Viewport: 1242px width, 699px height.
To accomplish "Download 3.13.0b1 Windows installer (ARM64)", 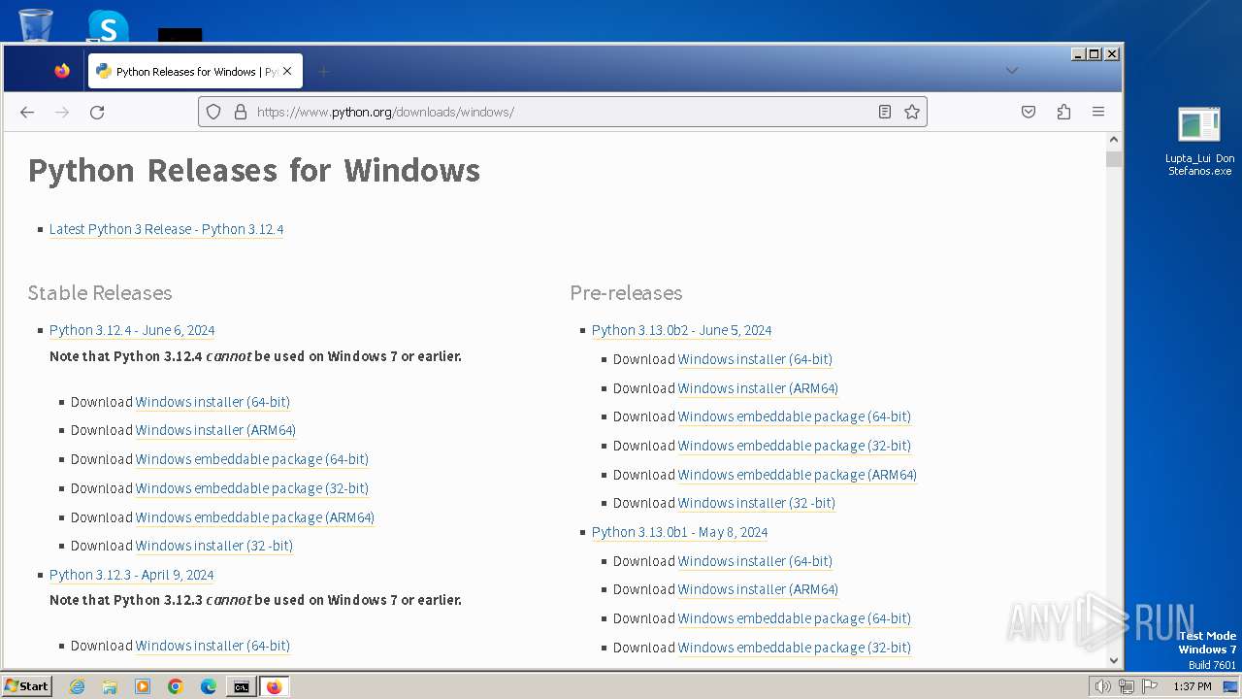I will (x=758, y=589).
